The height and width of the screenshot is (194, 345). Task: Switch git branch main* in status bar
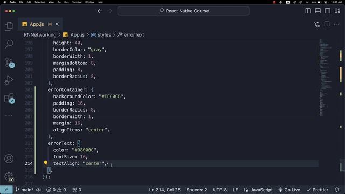[24, 190]
